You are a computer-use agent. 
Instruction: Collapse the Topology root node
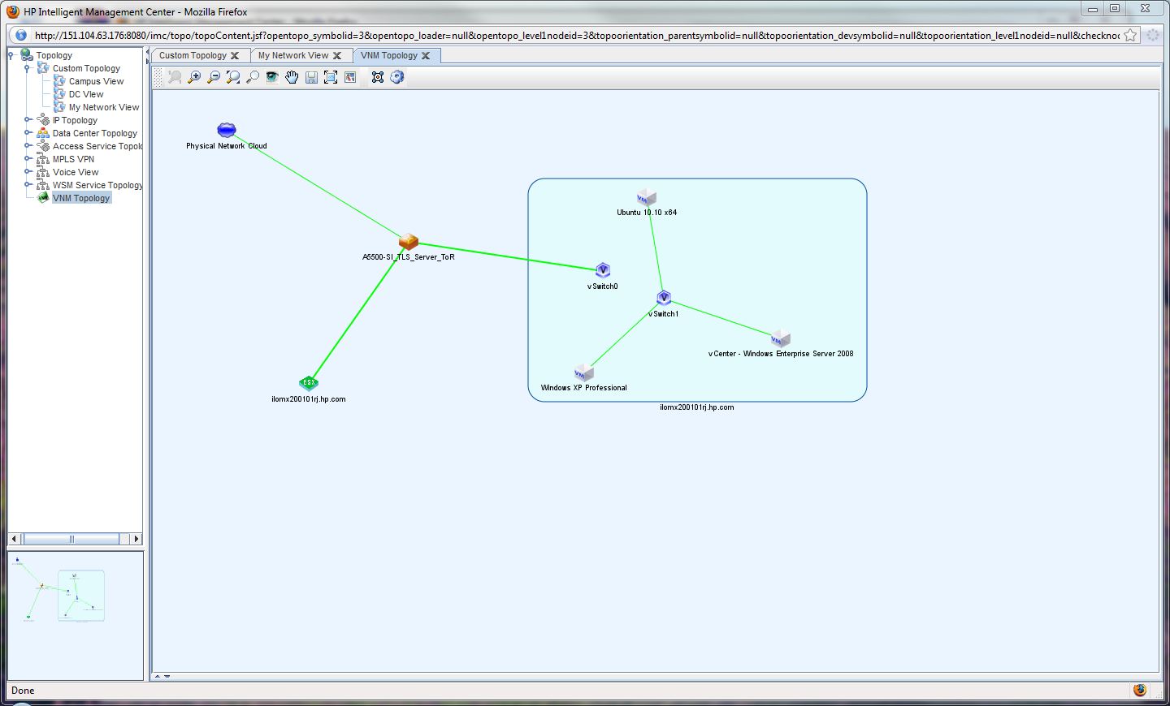[11, 55]
